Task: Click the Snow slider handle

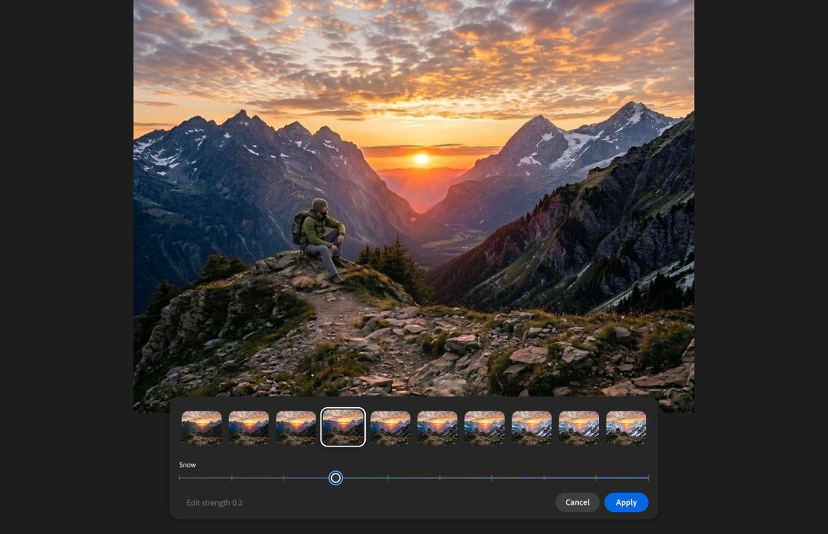Action: pos(336,477)
